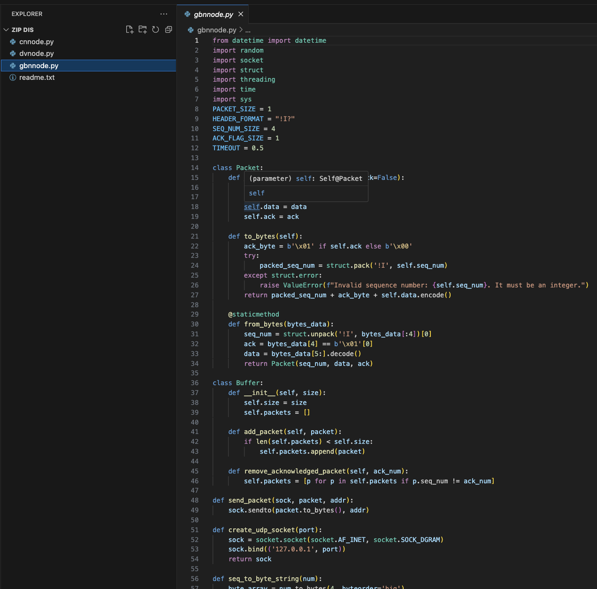Collapse the ZIP DIS folder tree
Screen dimensions: 597x589
coord(6,29)
